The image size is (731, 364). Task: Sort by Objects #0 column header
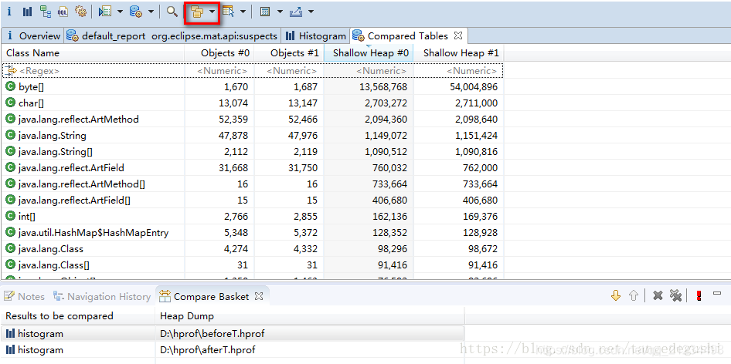tap(219, 53)
